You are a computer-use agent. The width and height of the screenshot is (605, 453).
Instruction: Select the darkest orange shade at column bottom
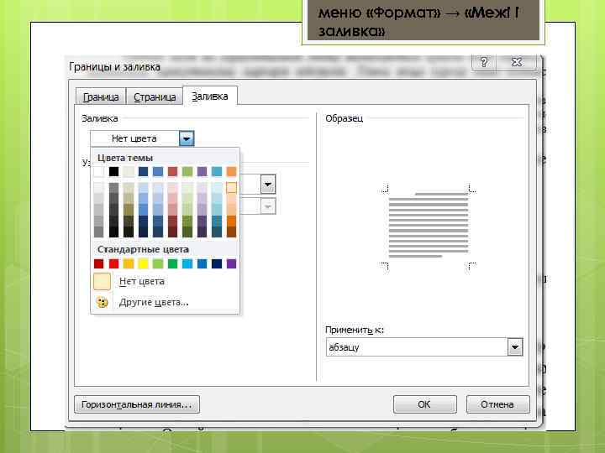[232, 232]
